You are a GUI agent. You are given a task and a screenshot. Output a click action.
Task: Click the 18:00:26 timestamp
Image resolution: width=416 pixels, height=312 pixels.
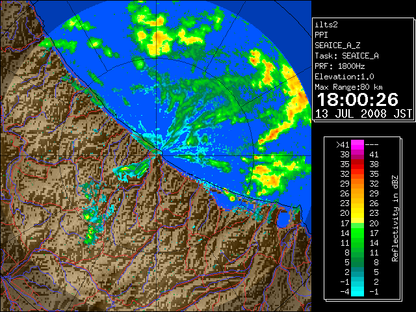tap(357, 99)
